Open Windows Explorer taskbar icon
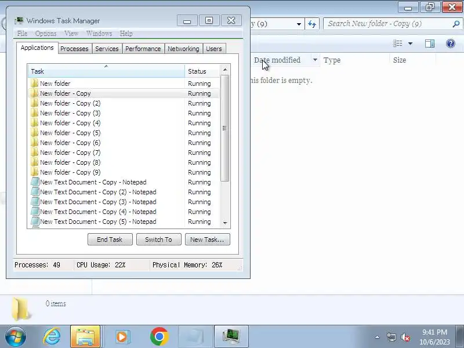Viewport: 464px width, 348px height. 85,336
